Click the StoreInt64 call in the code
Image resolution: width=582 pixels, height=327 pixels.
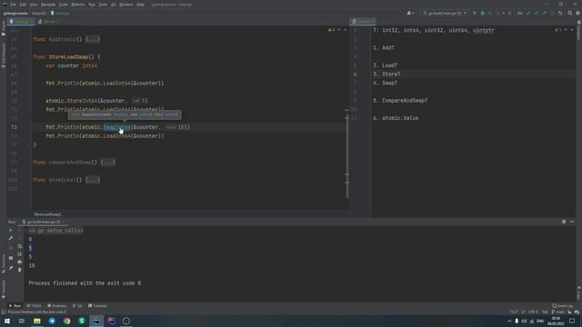pos(82,101)
